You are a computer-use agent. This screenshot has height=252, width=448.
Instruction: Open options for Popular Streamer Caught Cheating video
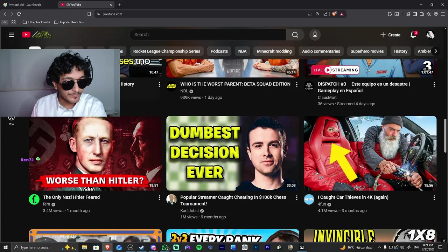[296, 198]
